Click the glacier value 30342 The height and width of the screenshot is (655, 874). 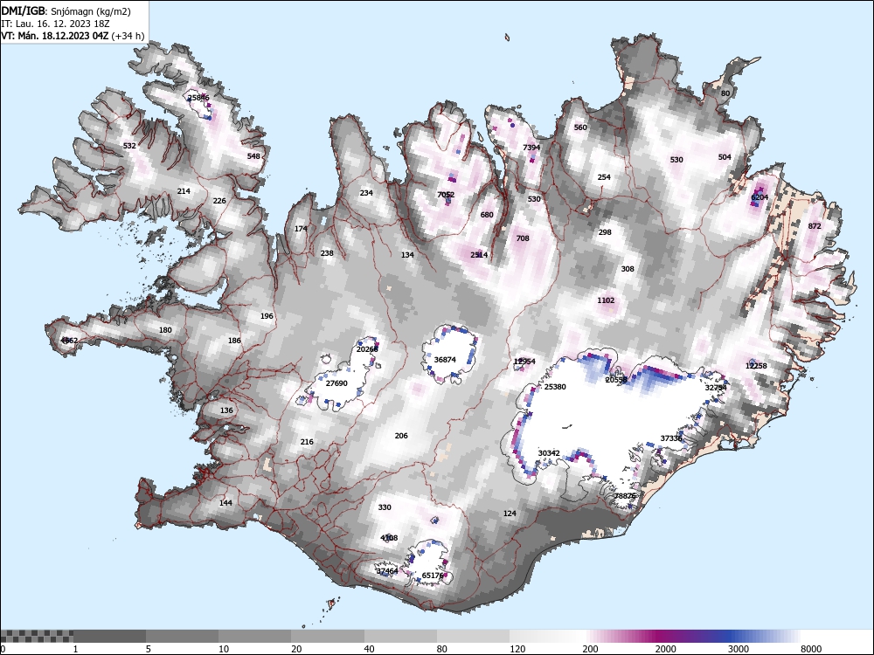[x=549, y=453]
